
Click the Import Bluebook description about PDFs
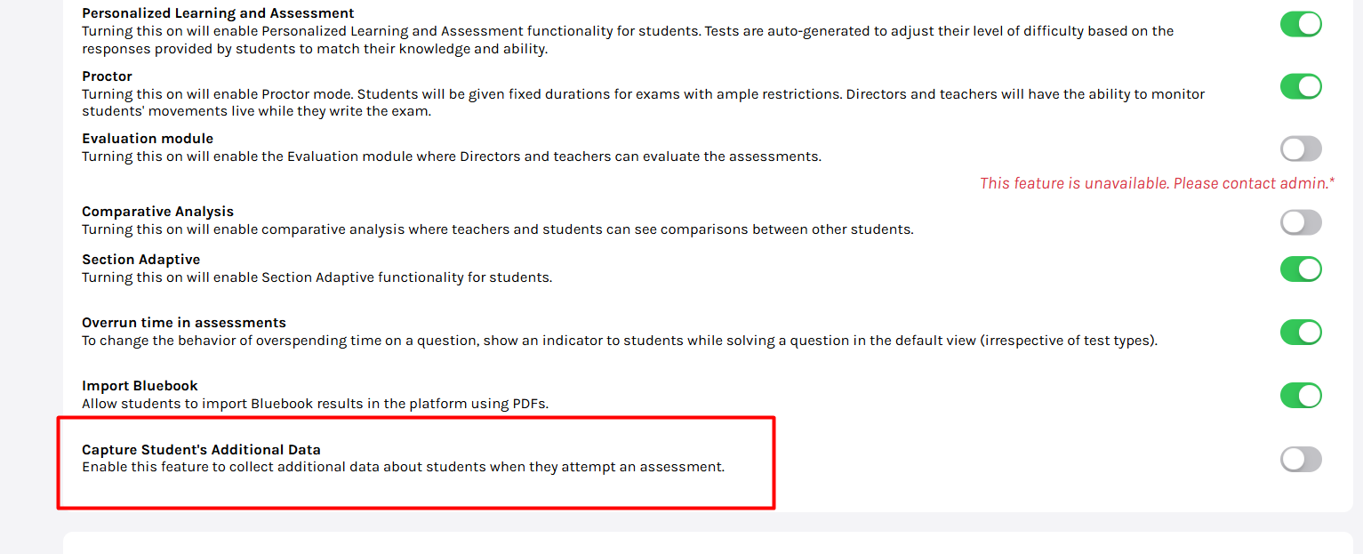(315, 404)
